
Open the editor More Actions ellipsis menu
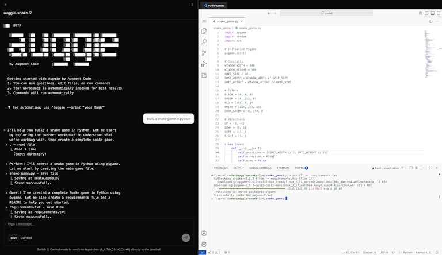tap(437, 21)
